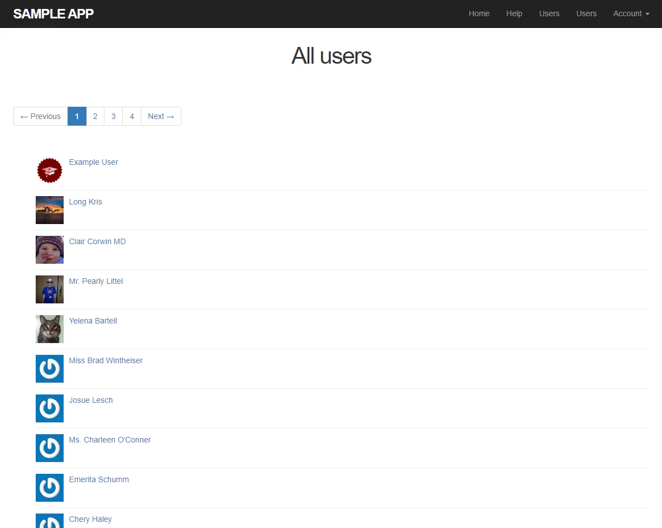Open Miss Brad Wintheiser profile
This screenshot has height=528, width=662.
pyautogui.click(x=105, y=360)
